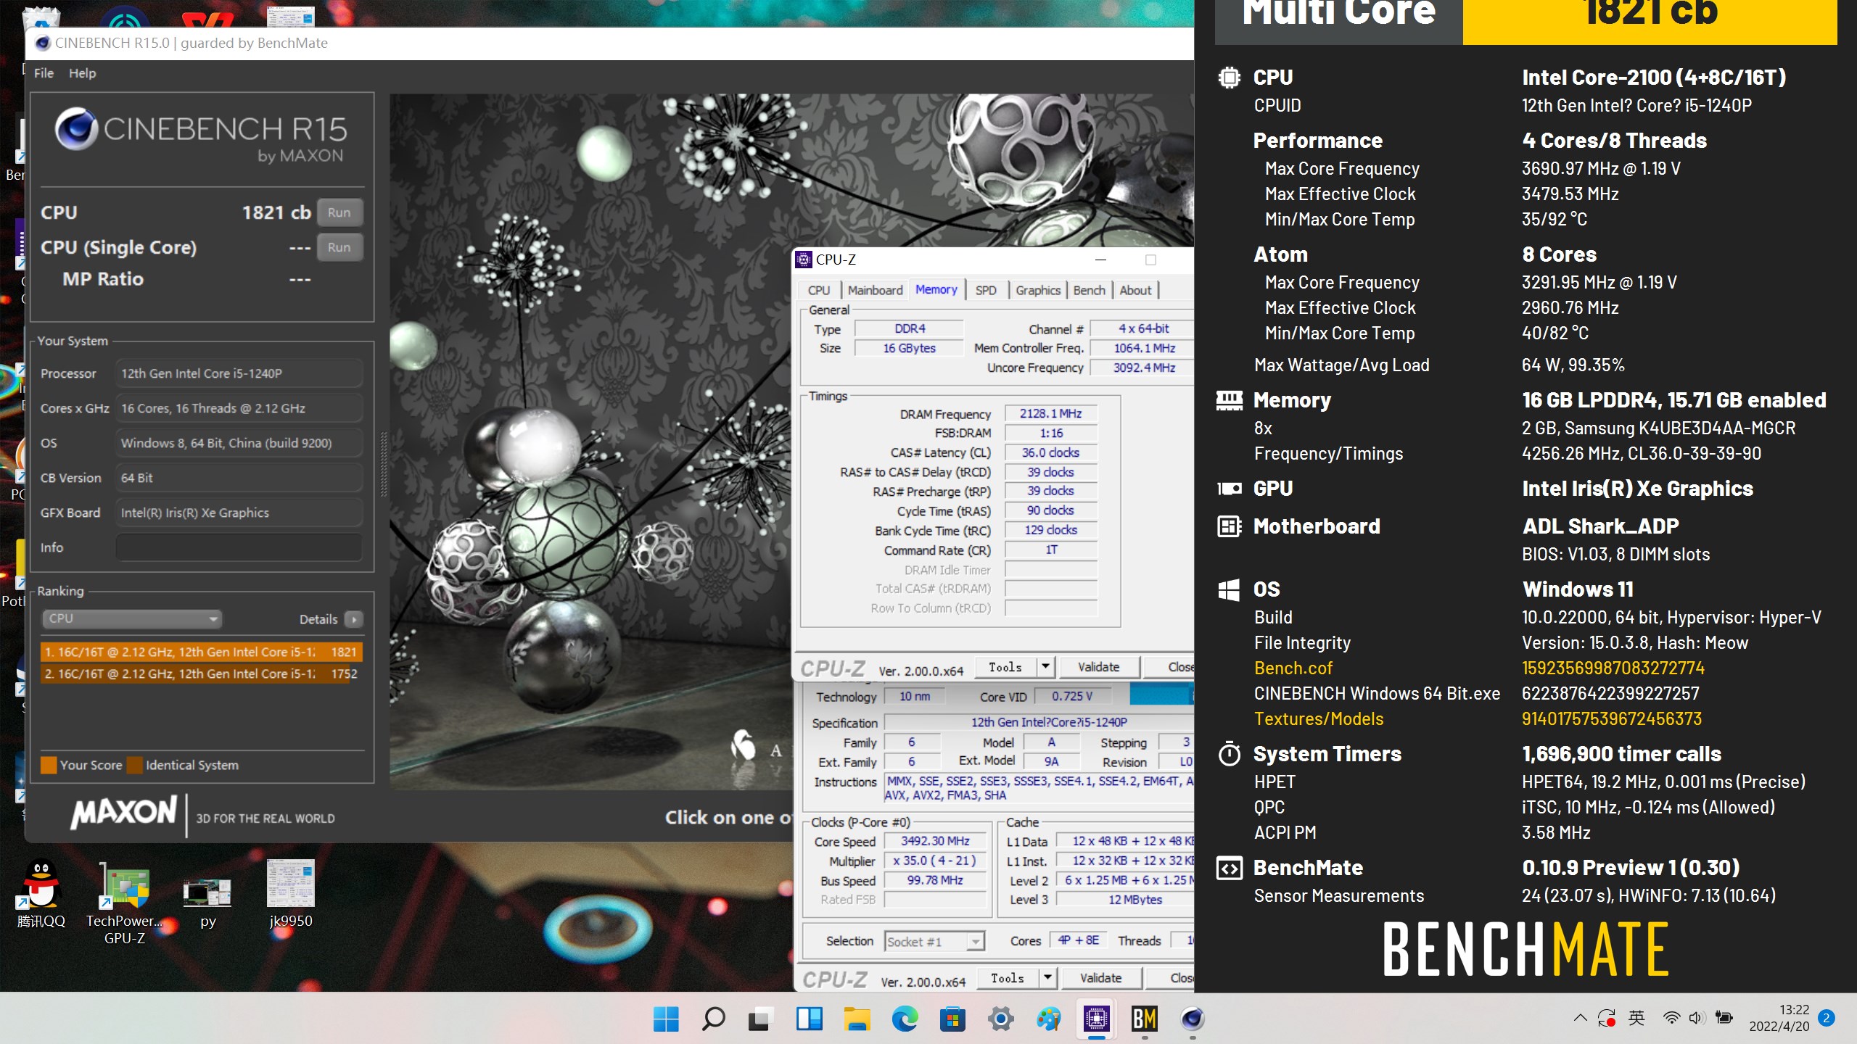Show hidden tray icons chevron

tap(1580, 1018)
